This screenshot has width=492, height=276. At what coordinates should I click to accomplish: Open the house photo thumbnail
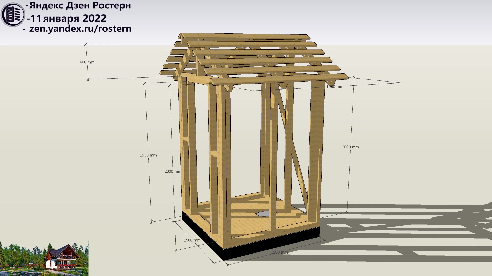click(x=44, y=258)
